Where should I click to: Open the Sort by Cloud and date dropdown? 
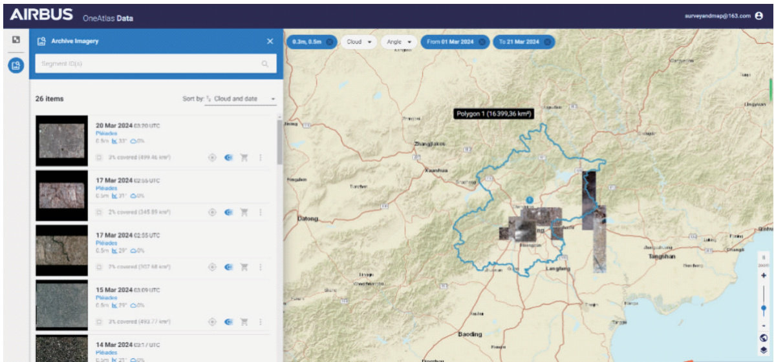click(241, 99)
